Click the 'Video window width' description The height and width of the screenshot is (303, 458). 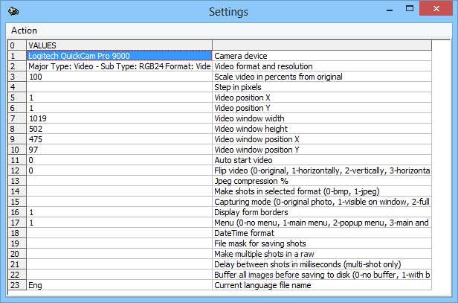322,118
